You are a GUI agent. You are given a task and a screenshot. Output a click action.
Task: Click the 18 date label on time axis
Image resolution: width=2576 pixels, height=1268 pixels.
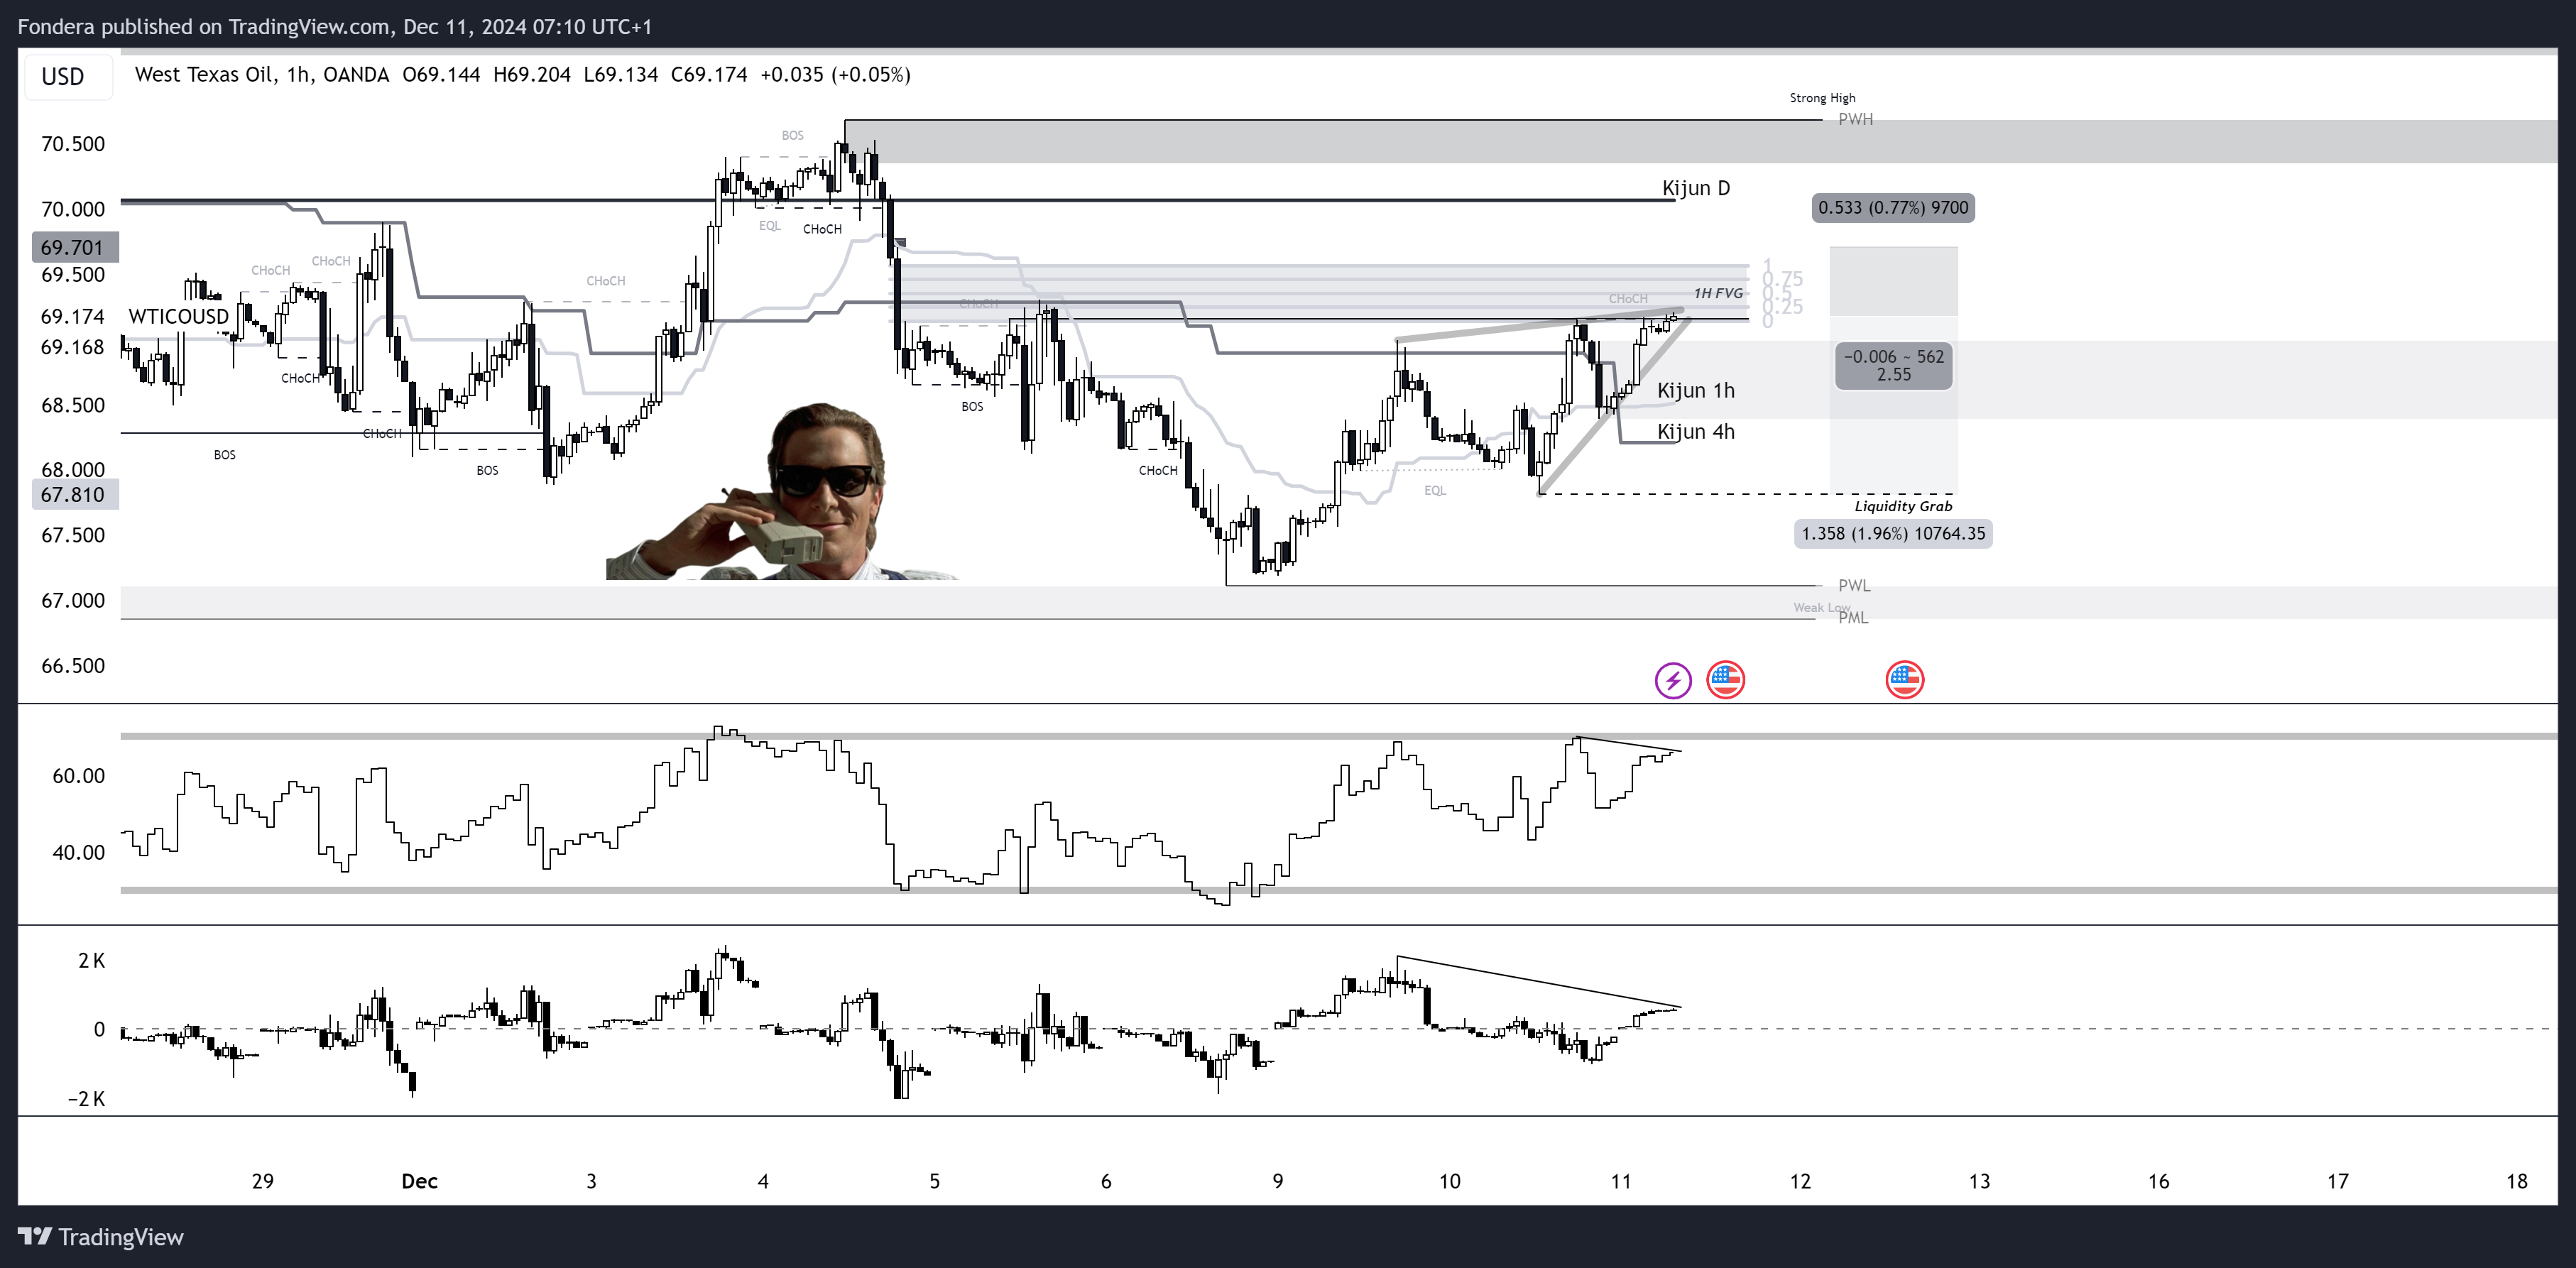click(x=2517, y=1181)
